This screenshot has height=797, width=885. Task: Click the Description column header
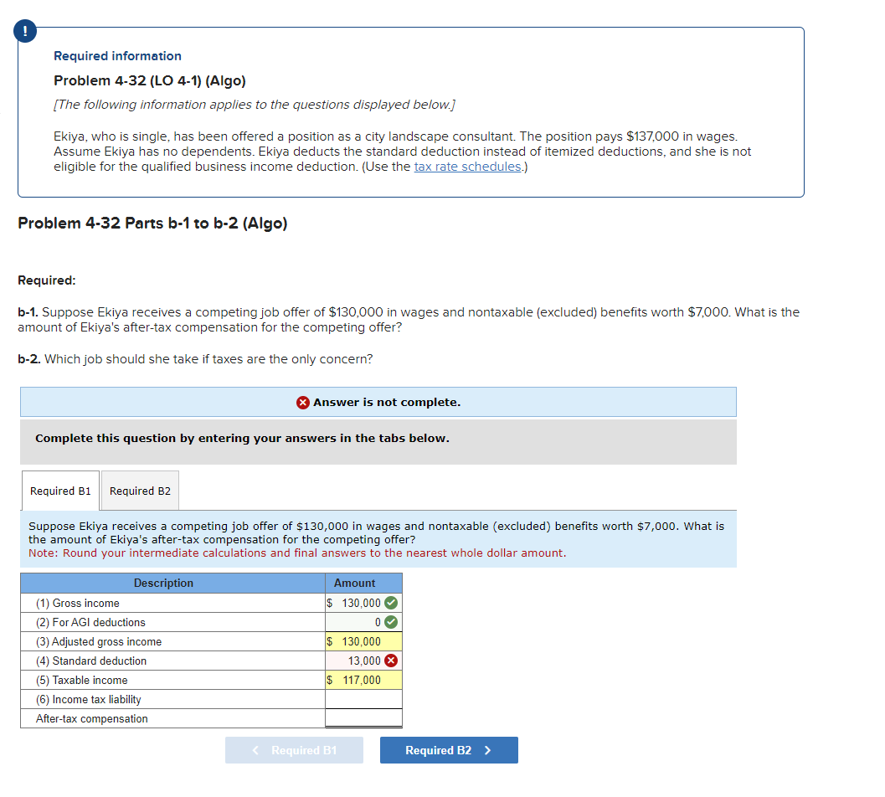tap(163, 583)
